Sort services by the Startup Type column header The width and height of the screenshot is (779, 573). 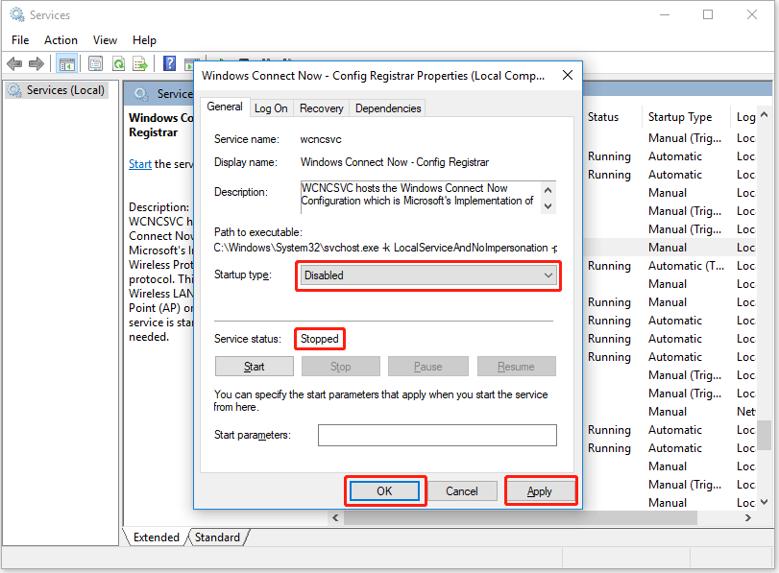tap(680, 117)
